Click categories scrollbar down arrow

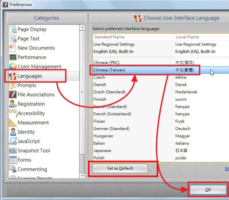(x=82, y=176)
